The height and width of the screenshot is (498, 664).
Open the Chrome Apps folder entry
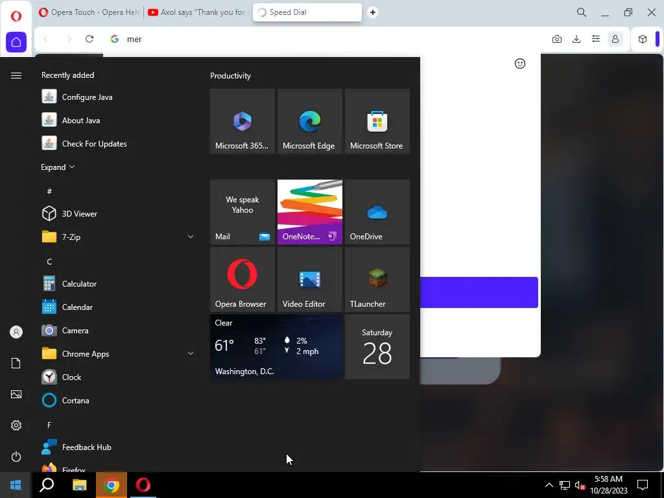coord(117,353)
